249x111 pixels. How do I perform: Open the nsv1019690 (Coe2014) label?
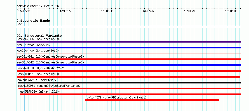coord(34,45)
